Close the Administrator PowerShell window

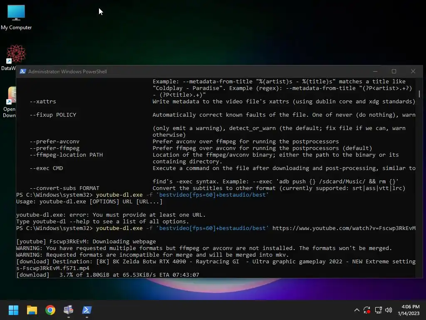(413, 71)
